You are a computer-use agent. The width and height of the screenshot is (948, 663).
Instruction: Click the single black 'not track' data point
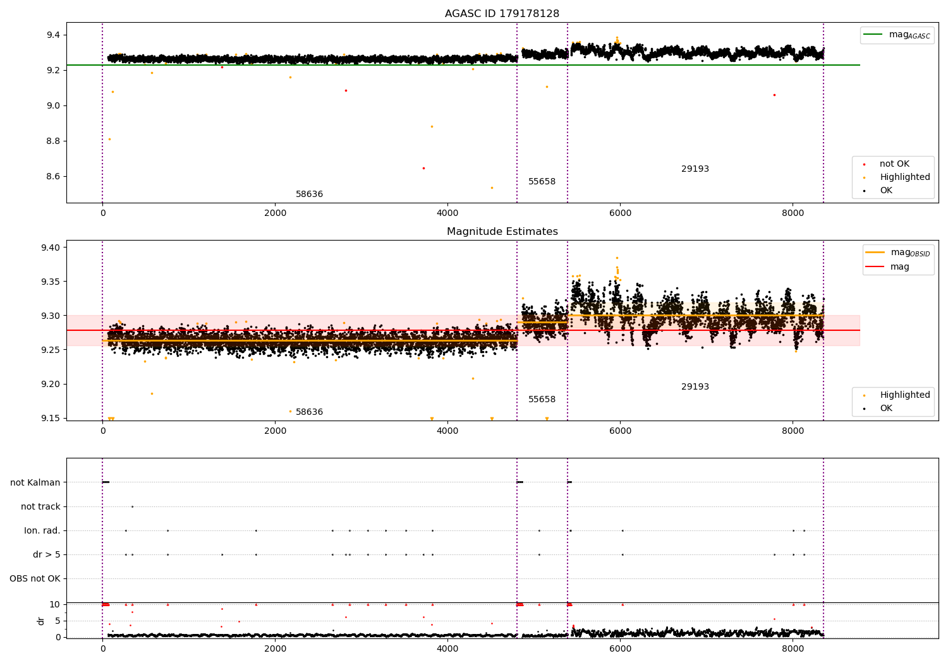[x=132, y=506]
